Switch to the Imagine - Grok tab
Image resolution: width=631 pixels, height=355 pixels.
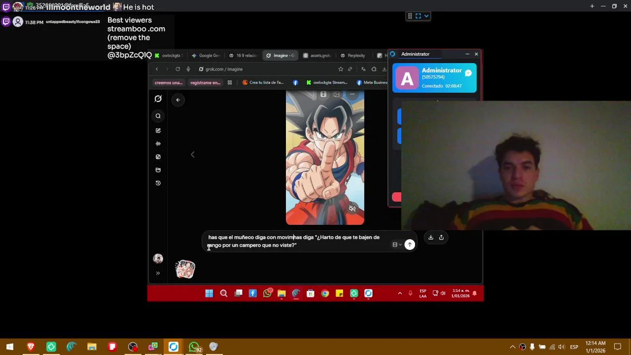(280, 56)
